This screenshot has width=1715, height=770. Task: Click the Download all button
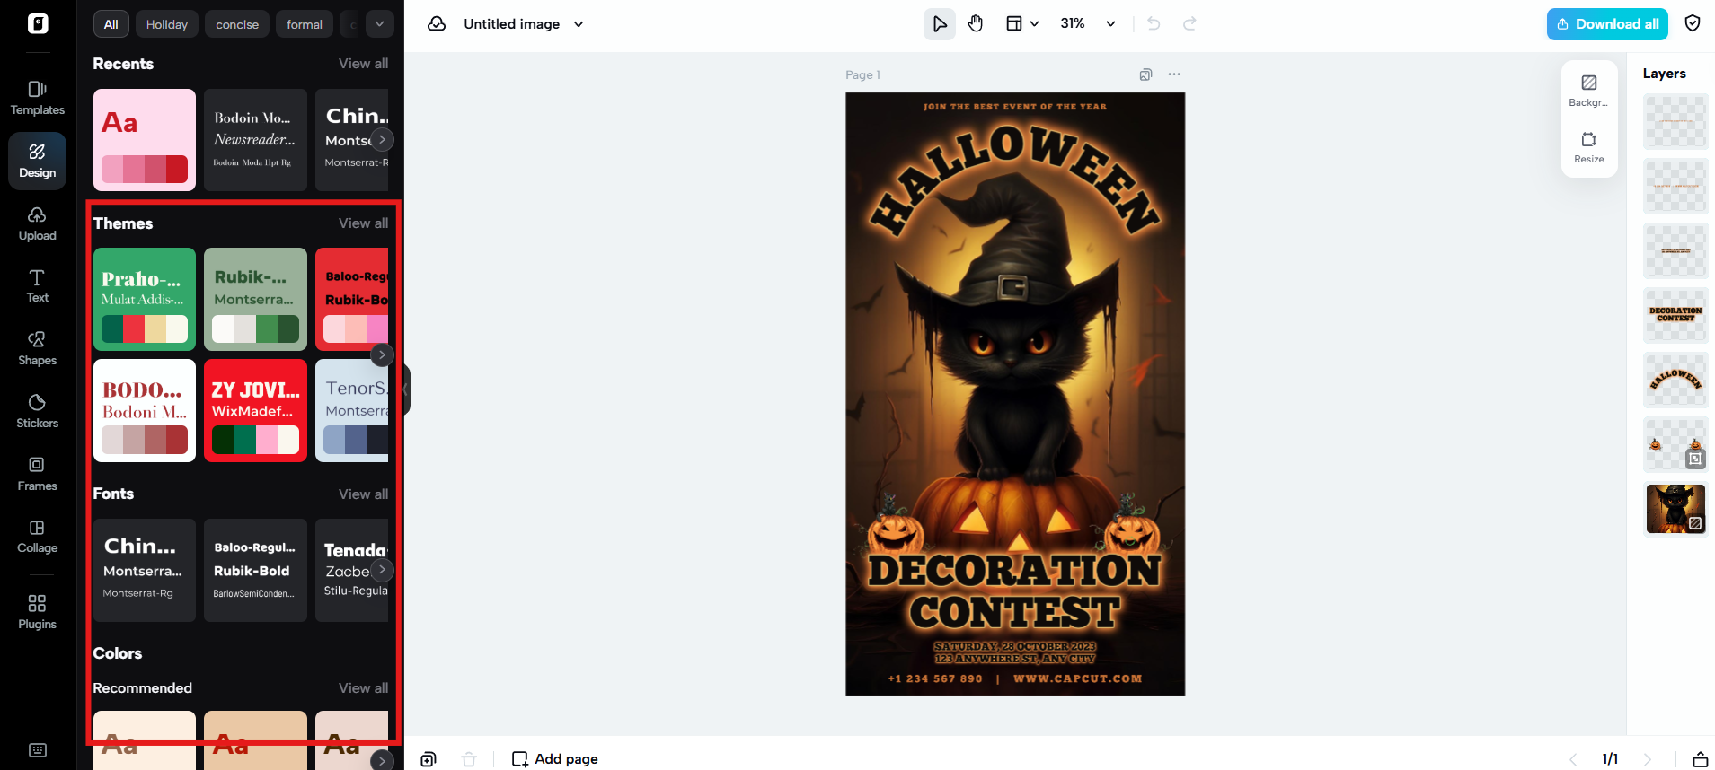pyautogui.click(x=1607, y=24)
